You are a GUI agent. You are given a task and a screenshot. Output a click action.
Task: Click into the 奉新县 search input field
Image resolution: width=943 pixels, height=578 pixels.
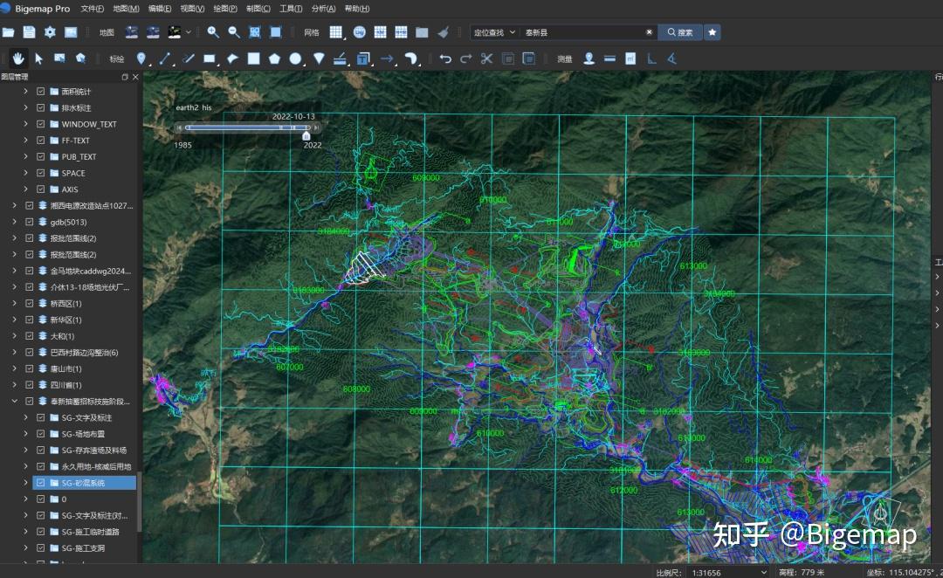[x=582, y=32]
